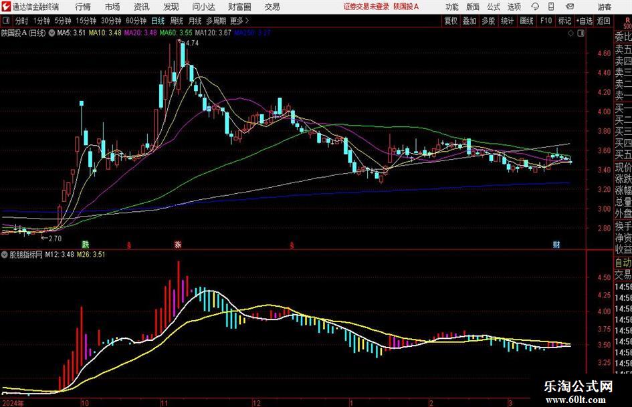Open the 画线 drawing tools
632x407 pixels.
click(526, 21)
